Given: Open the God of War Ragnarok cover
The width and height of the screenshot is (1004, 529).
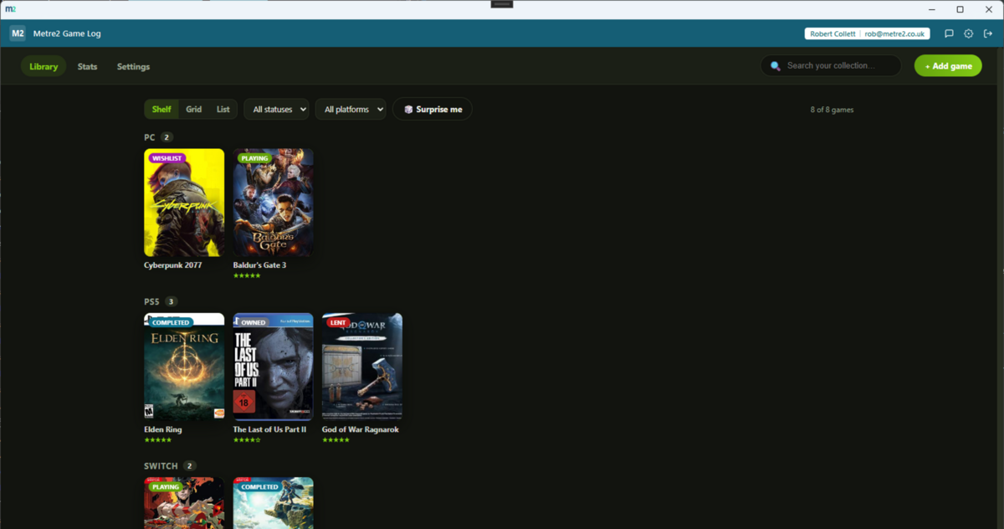Looking at the screenshot, I should coord(362,367).
